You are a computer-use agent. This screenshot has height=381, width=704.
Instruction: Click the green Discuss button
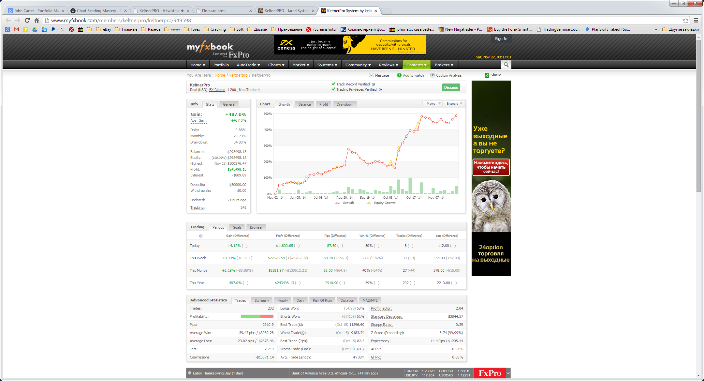[451, 87]
